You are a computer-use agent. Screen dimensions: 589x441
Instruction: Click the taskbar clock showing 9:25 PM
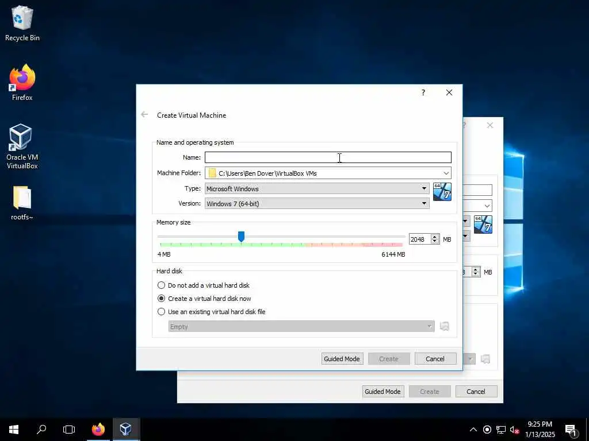click(540, 430)
